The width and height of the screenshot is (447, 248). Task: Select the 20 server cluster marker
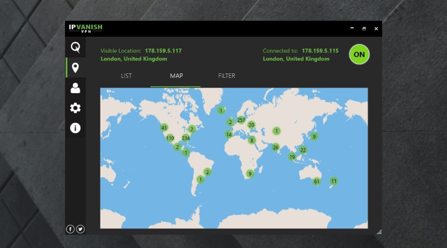(251, 124)
